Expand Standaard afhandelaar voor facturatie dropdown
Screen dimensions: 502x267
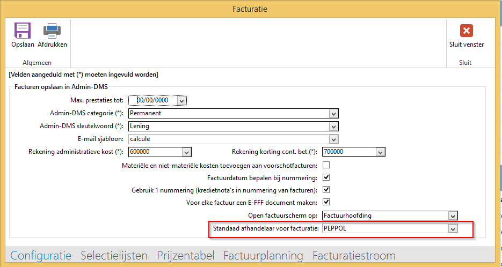[x=453, y=229]
